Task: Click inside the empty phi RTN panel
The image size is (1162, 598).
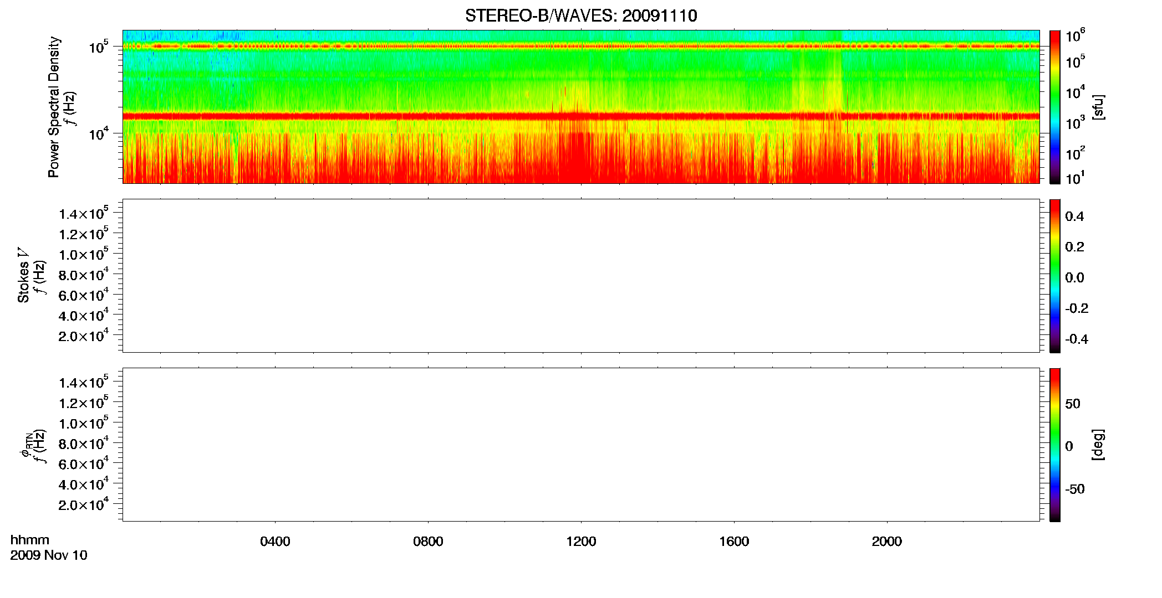Action: [x=581, y=445]
